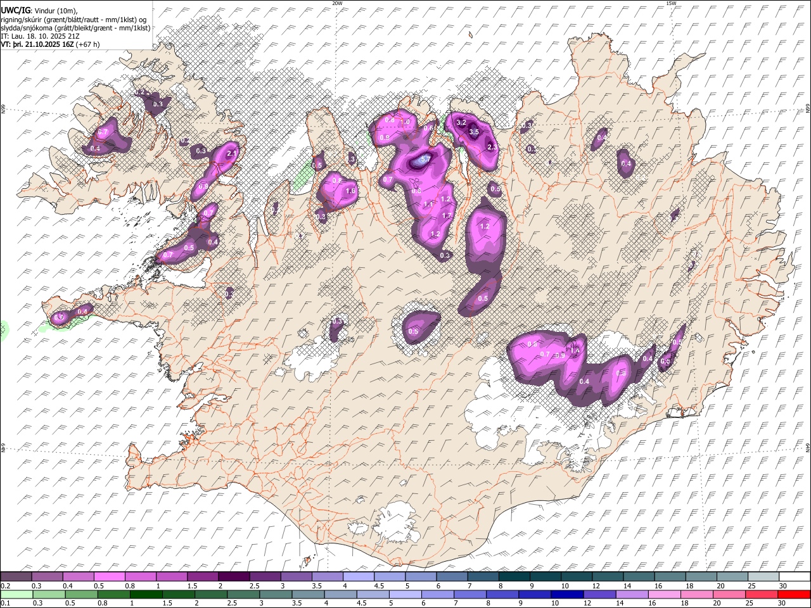This screenshot has height=608, width=811.
Task: Click the 15W longitude label
Action: [671, 3]
